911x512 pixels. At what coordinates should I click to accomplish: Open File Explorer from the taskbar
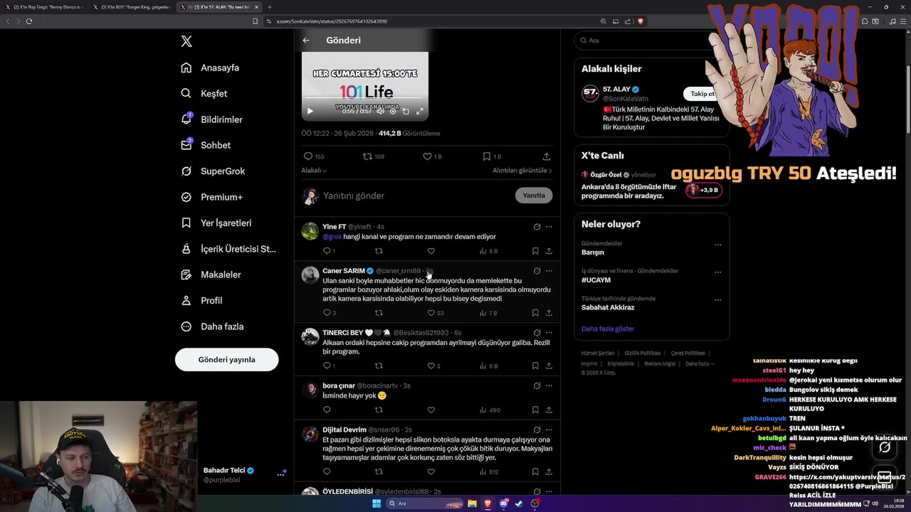pos(471,503)
